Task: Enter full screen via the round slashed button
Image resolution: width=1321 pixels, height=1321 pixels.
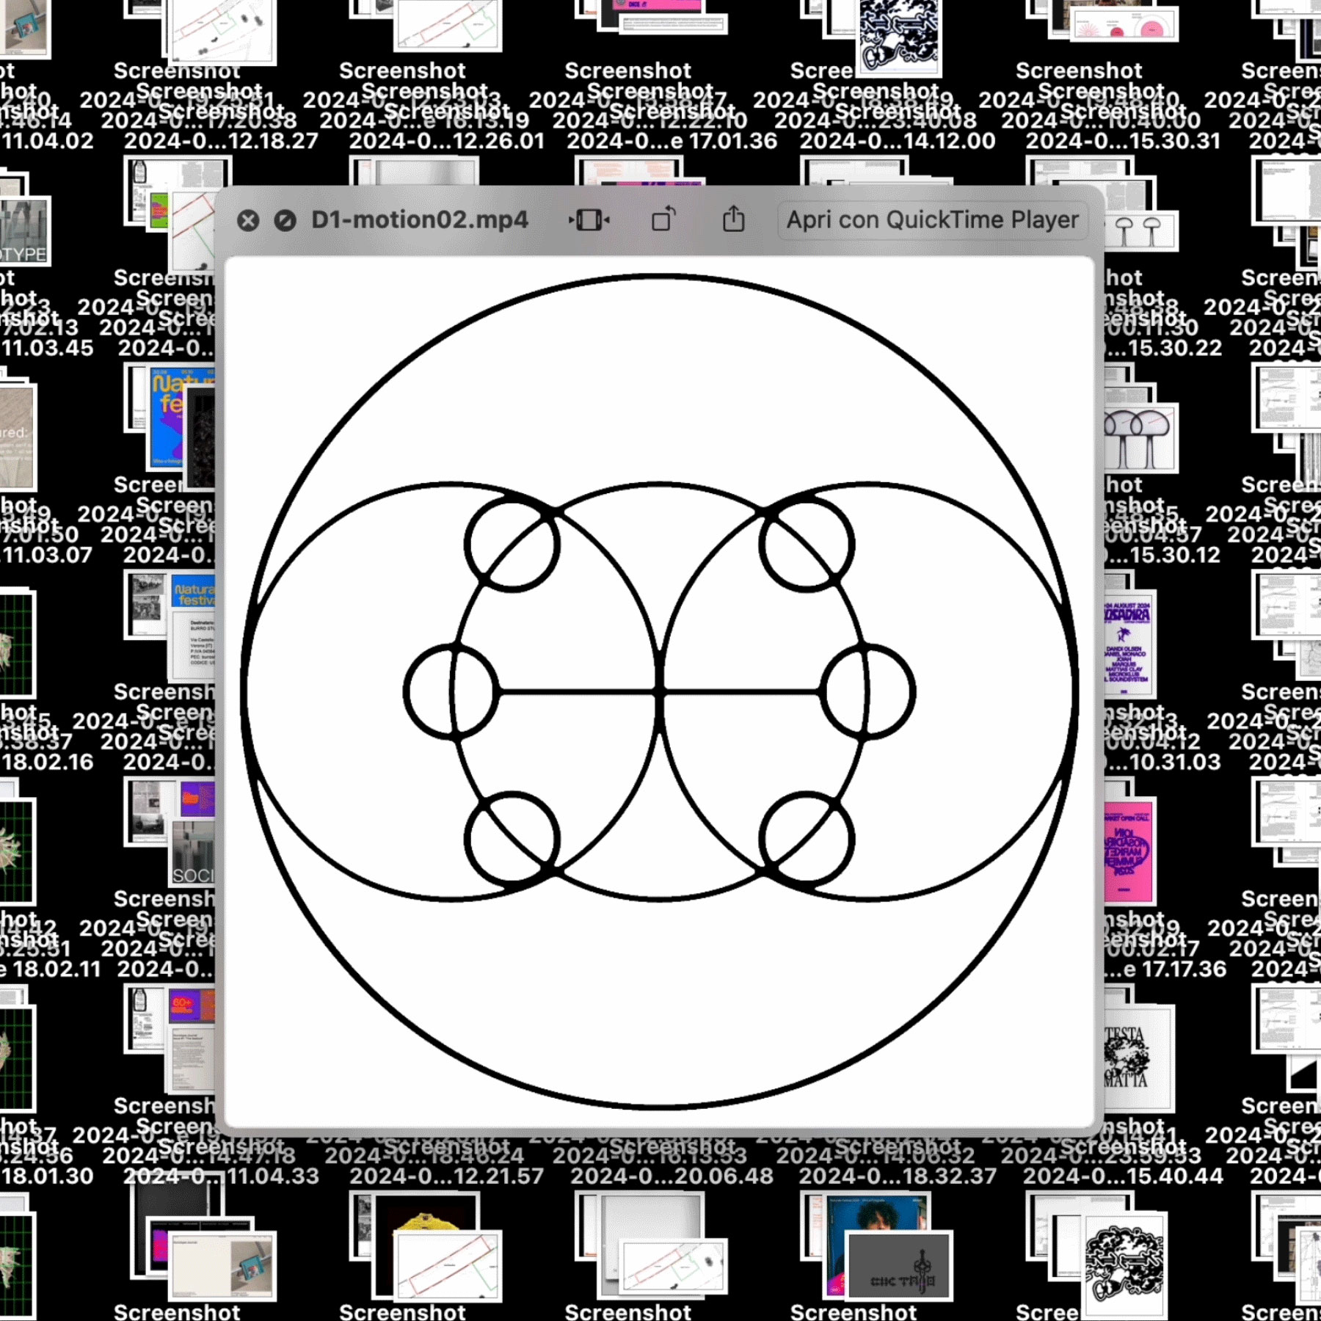Action: (285, 220)
